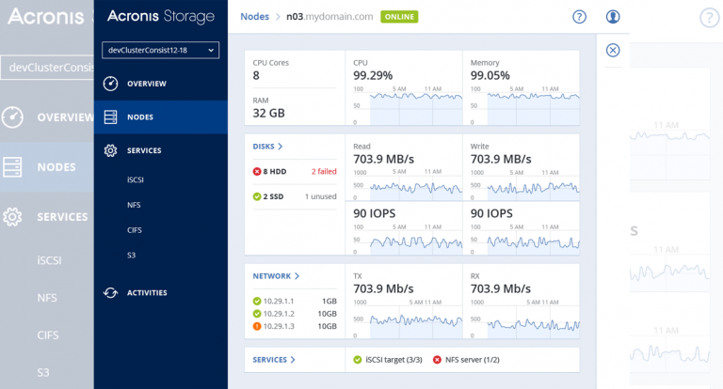Viewport: 723px width, 389px height.
Task: Click the 2 SSD label
Action: (x=273, y=196)
